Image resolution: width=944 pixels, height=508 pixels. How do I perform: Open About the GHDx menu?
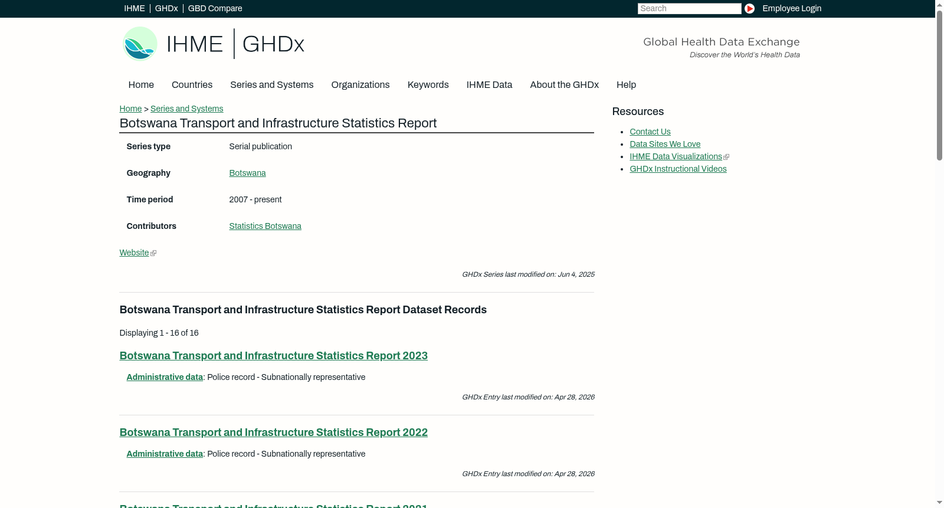coord(564,85)
